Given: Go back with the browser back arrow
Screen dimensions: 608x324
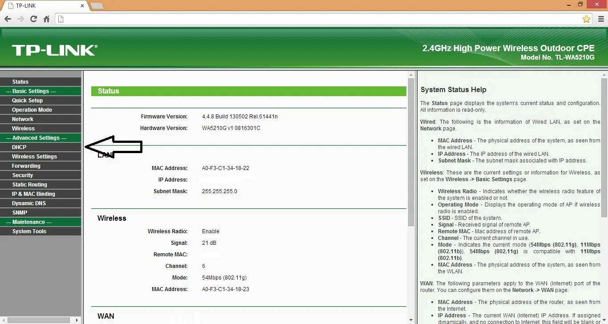Looking at the screenshot, I should (8, 19).
